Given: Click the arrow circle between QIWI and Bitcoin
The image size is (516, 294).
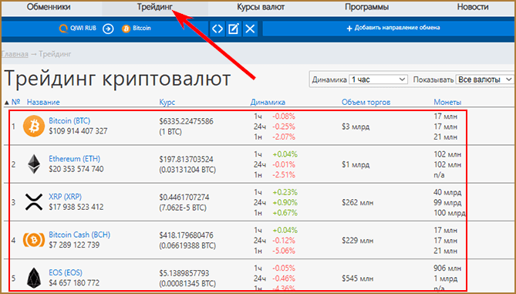Looking at the screenshot, I should click(x=108, y=29).
